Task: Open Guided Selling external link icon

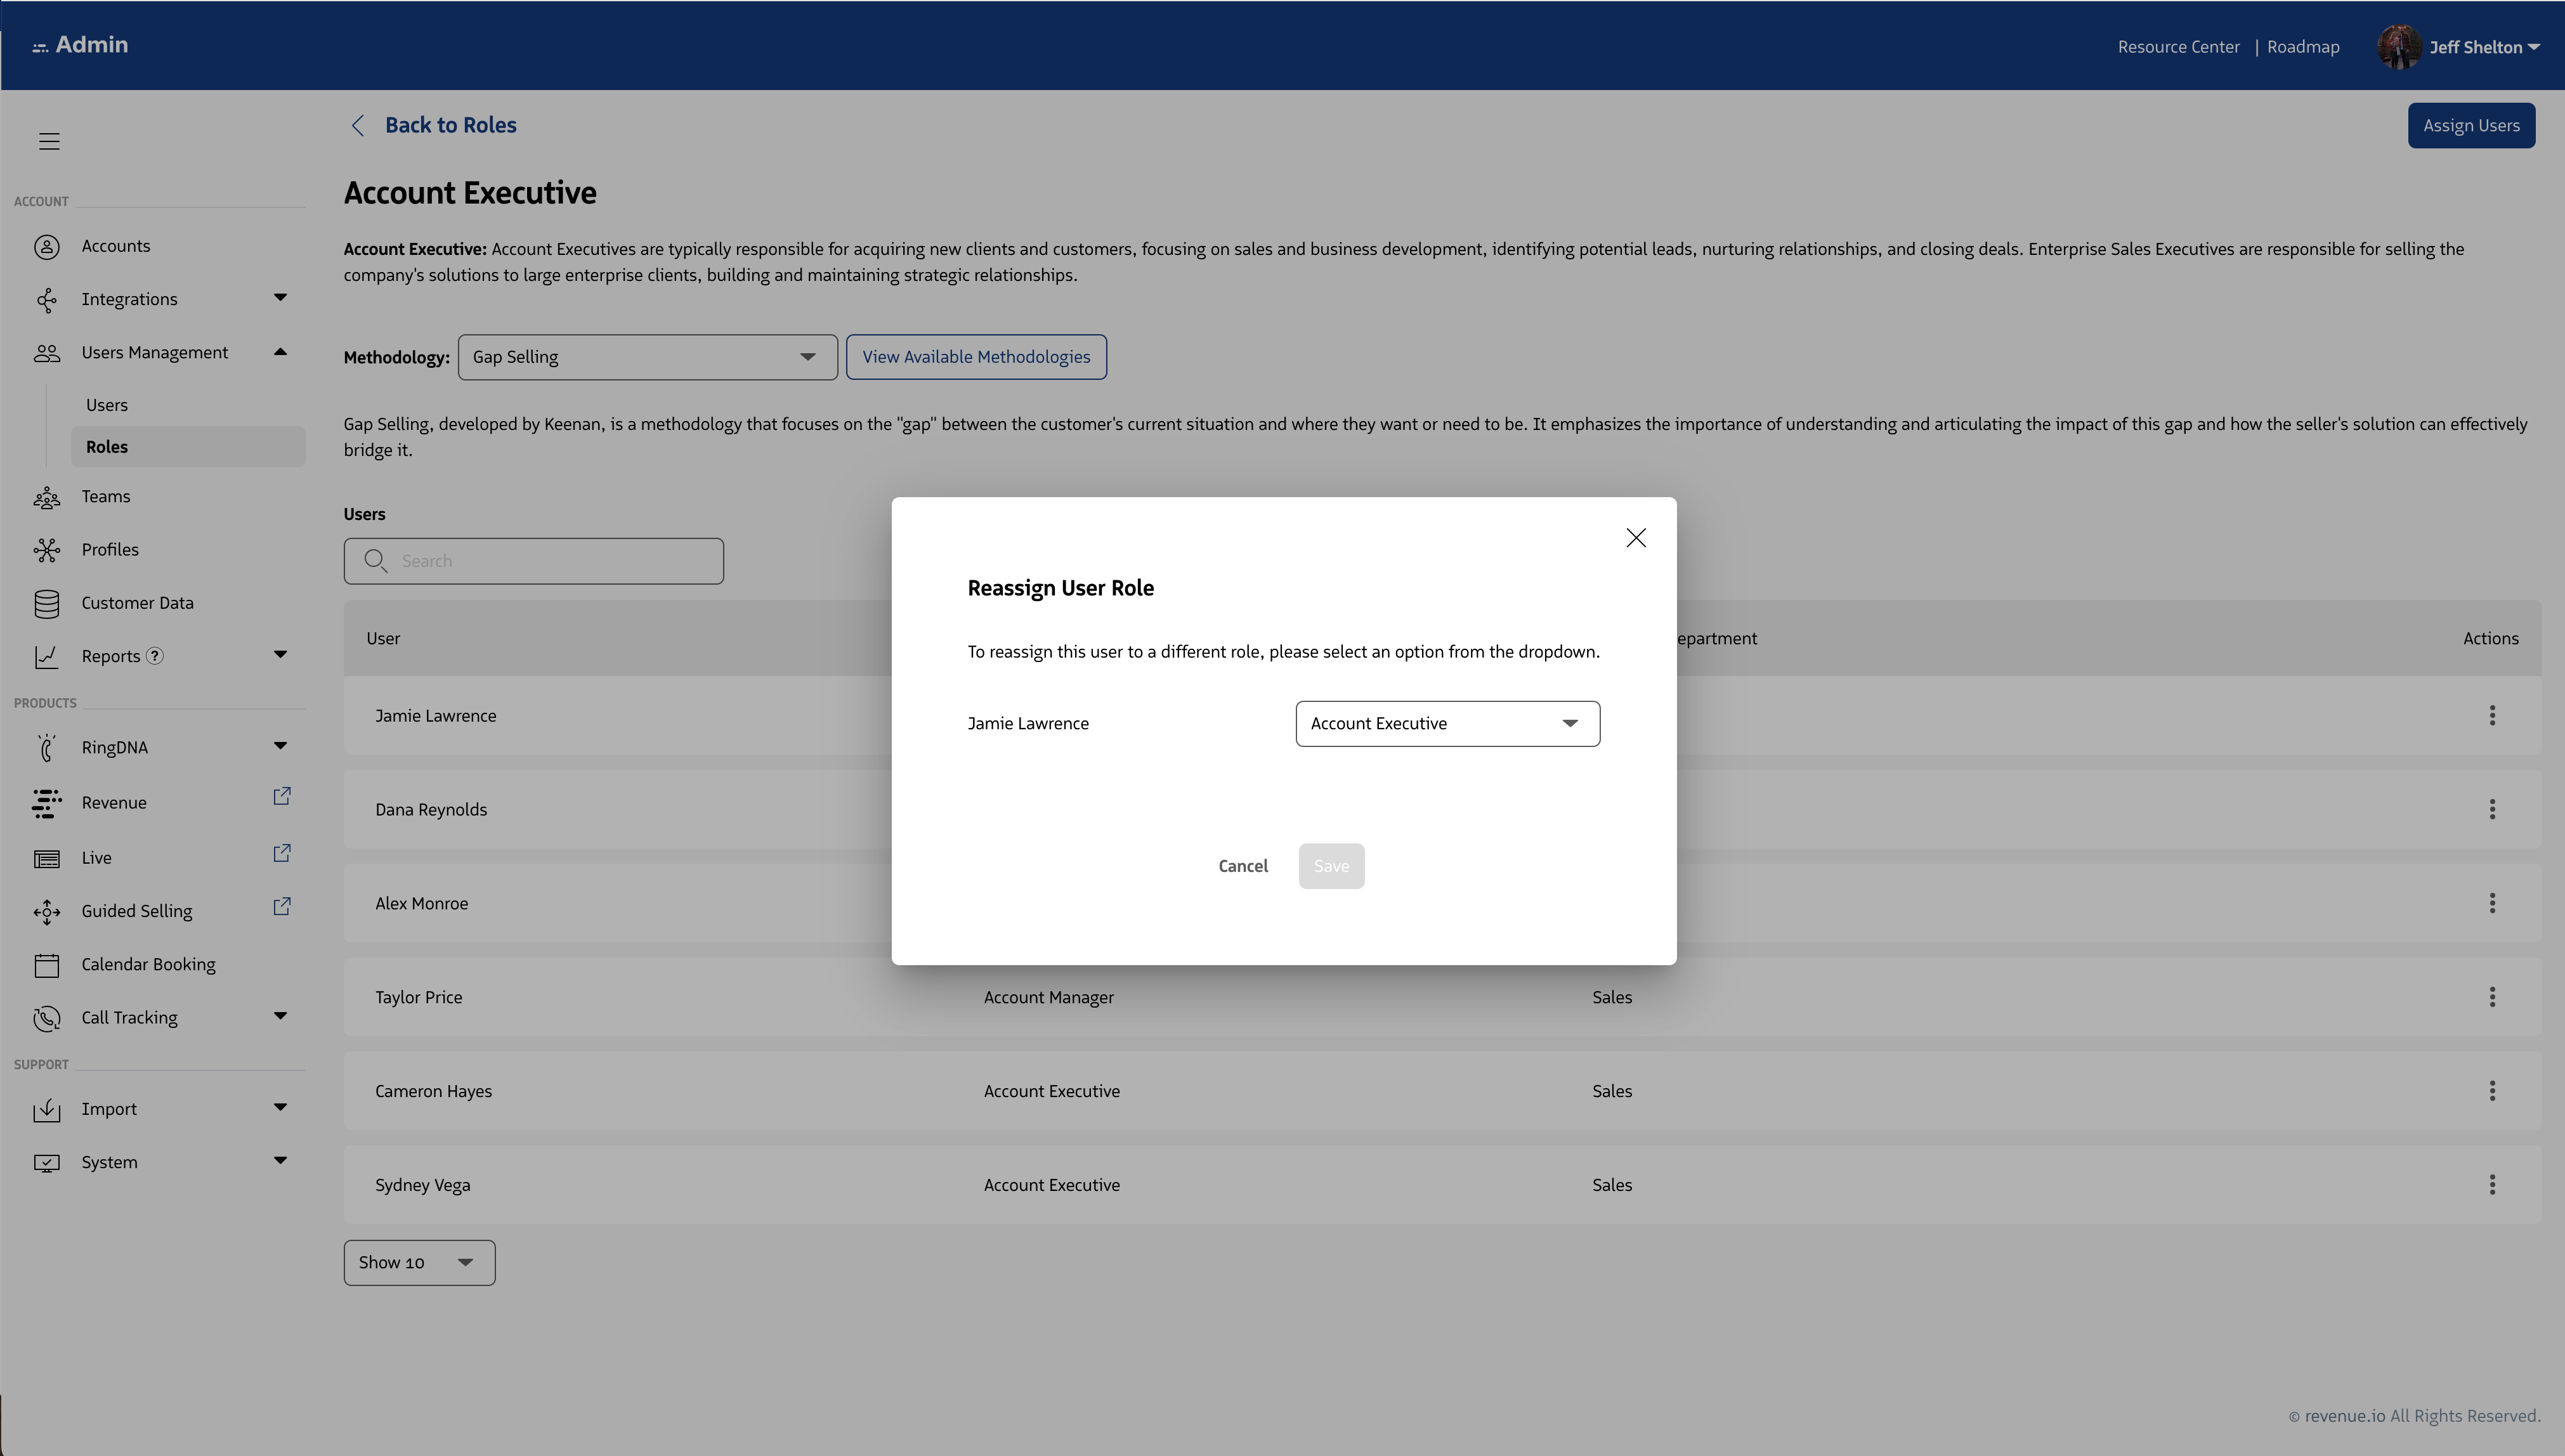Action: [282, 906]
